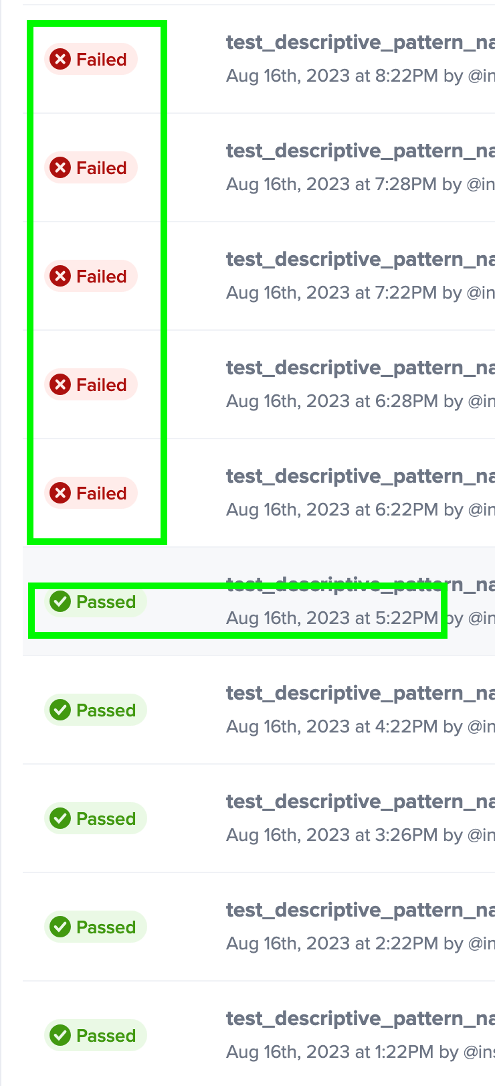This screenshot has height=1086, width=495.
Task: Click the green checkmark icon on the 2:22PM run
Action: click(60, 927)
